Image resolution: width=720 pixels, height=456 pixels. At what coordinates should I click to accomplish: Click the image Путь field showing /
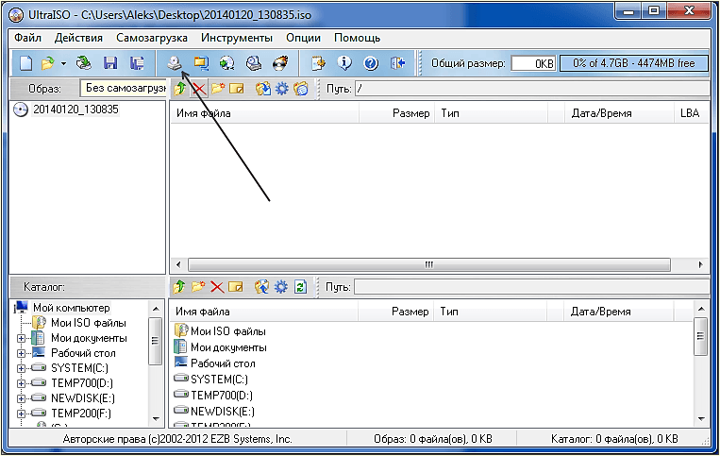(x=532, y=88)
